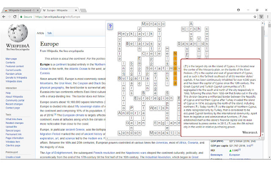
Task: Bookmark this page with the star icon
Action: [x=255, y=17]
